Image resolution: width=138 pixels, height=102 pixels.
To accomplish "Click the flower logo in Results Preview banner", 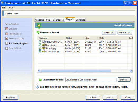I will tap(39, 26).
